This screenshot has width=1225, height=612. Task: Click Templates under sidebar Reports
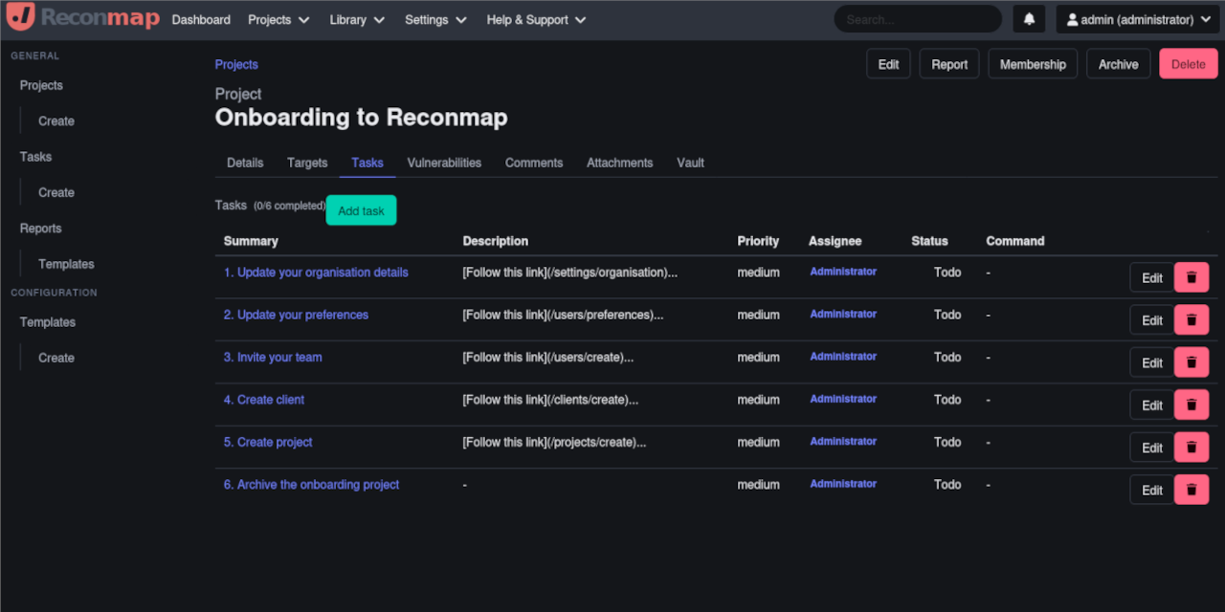pos(66,264)
